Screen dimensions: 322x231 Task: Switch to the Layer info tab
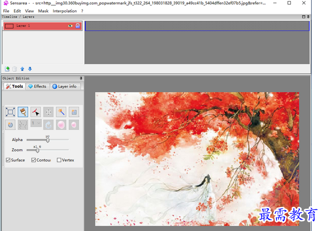(65, 86)
